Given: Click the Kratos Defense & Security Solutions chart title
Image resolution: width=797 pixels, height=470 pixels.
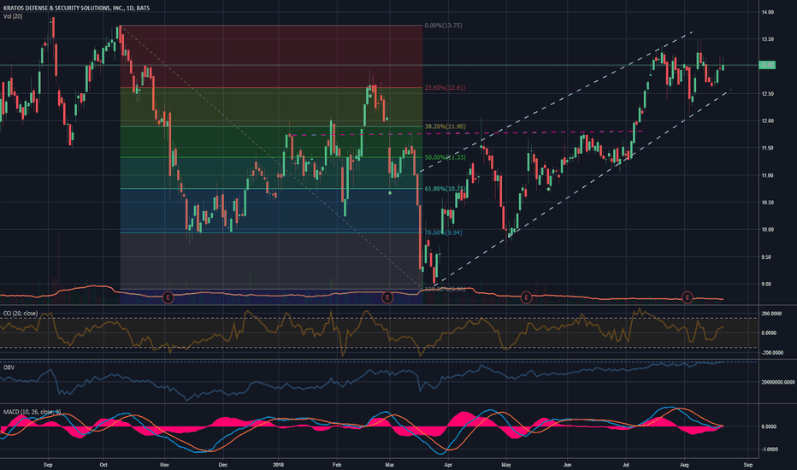Looking at the screenshot, I should coord(76,9).
